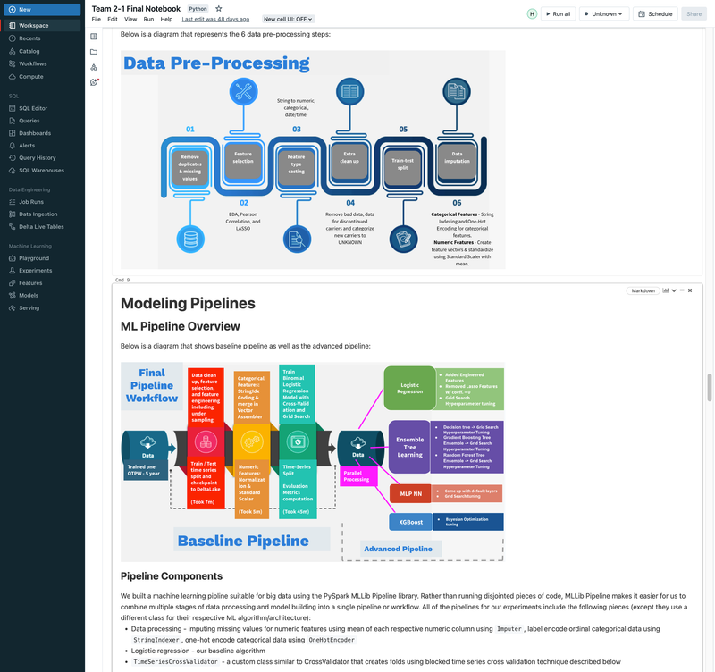Open the Run menu
715x672 pixels.
pos(148,18)
